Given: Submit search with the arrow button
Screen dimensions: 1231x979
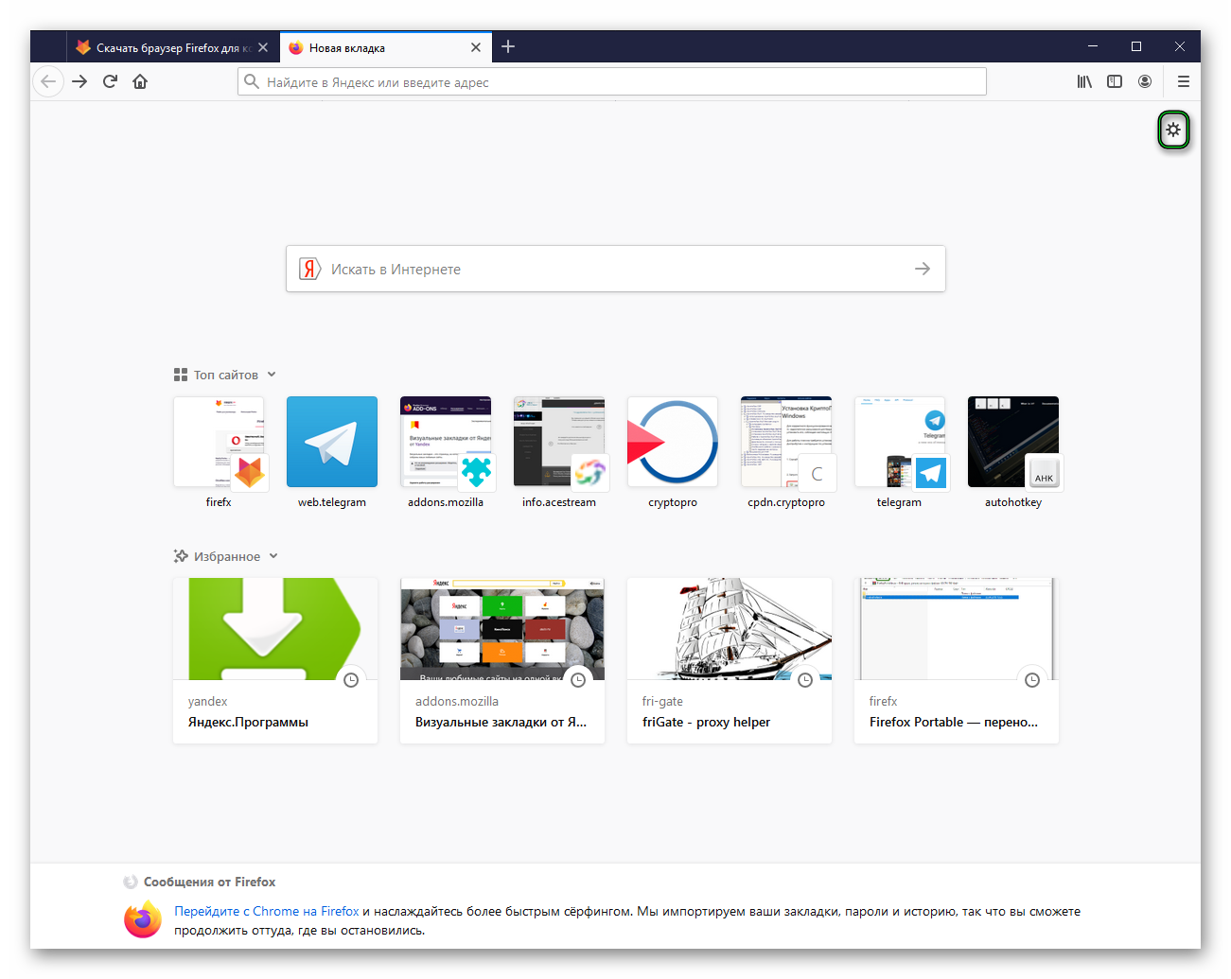Looking at the screenshot, I should click(923, 269).
